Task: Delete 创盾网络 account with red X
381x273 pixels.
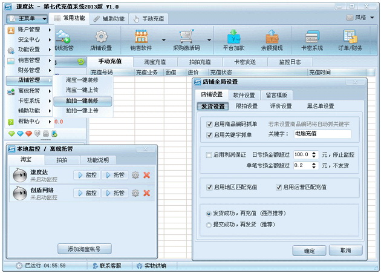Action: point(146,193)
